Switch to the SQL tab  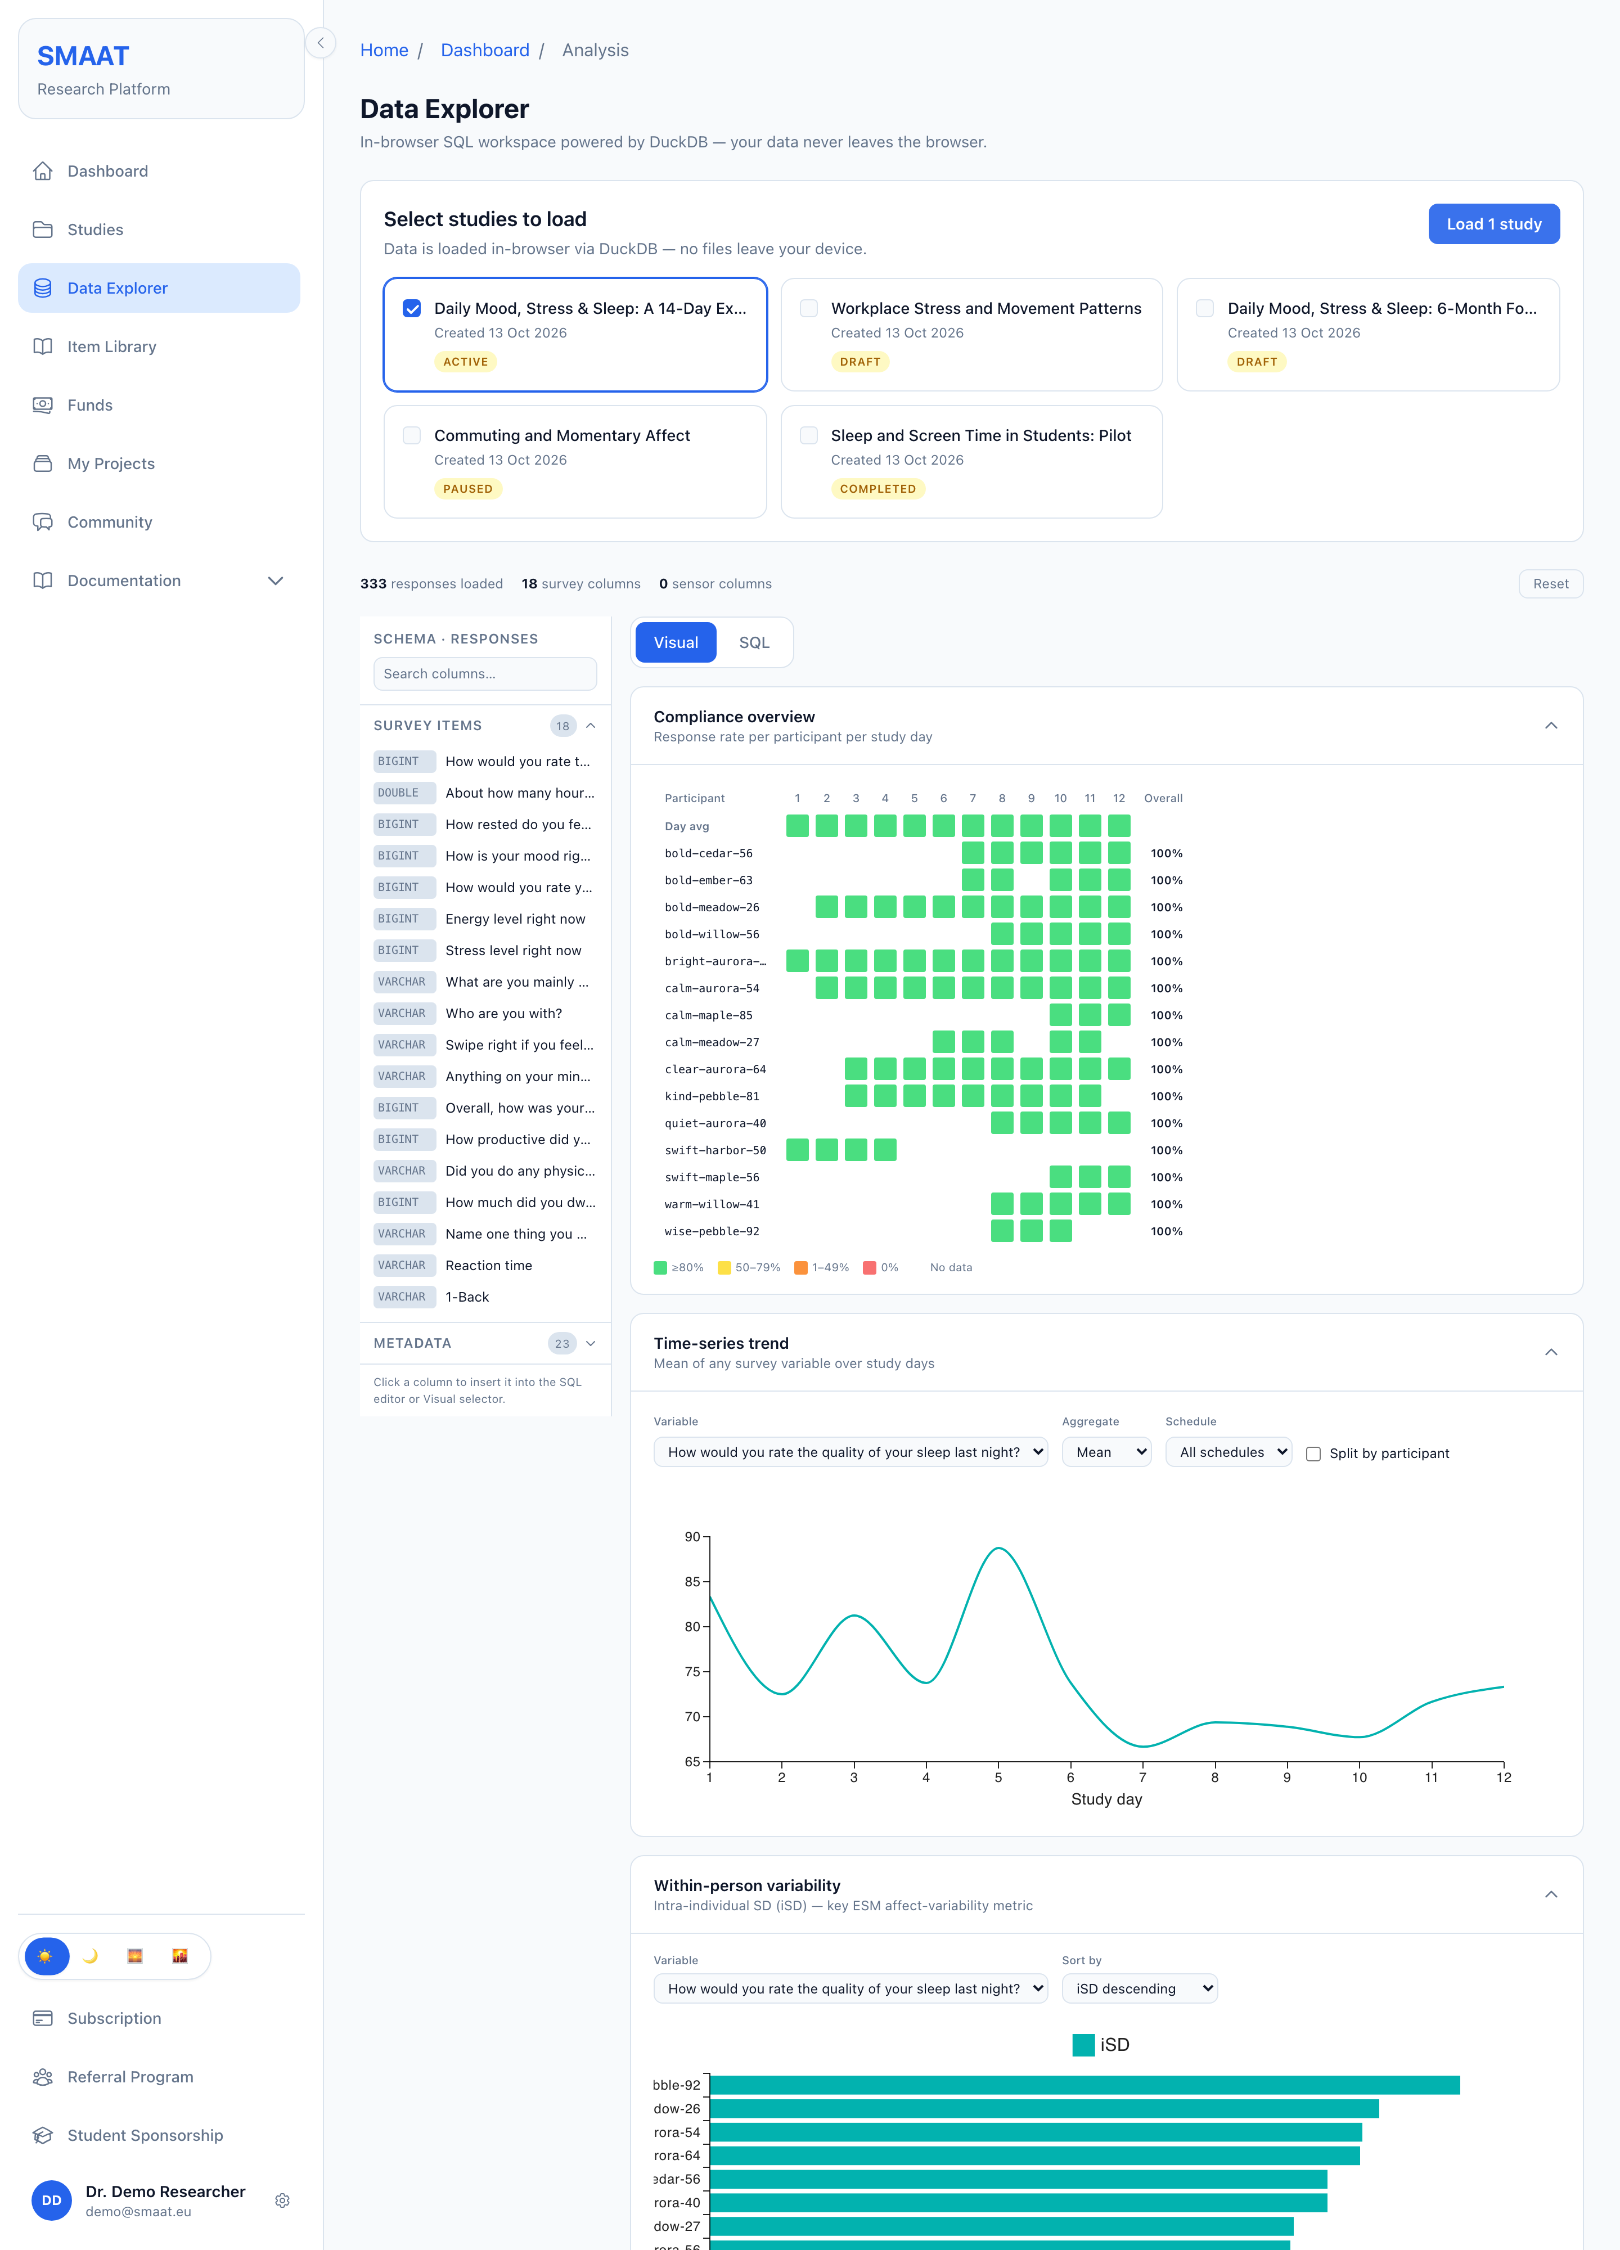pos(754,642)
